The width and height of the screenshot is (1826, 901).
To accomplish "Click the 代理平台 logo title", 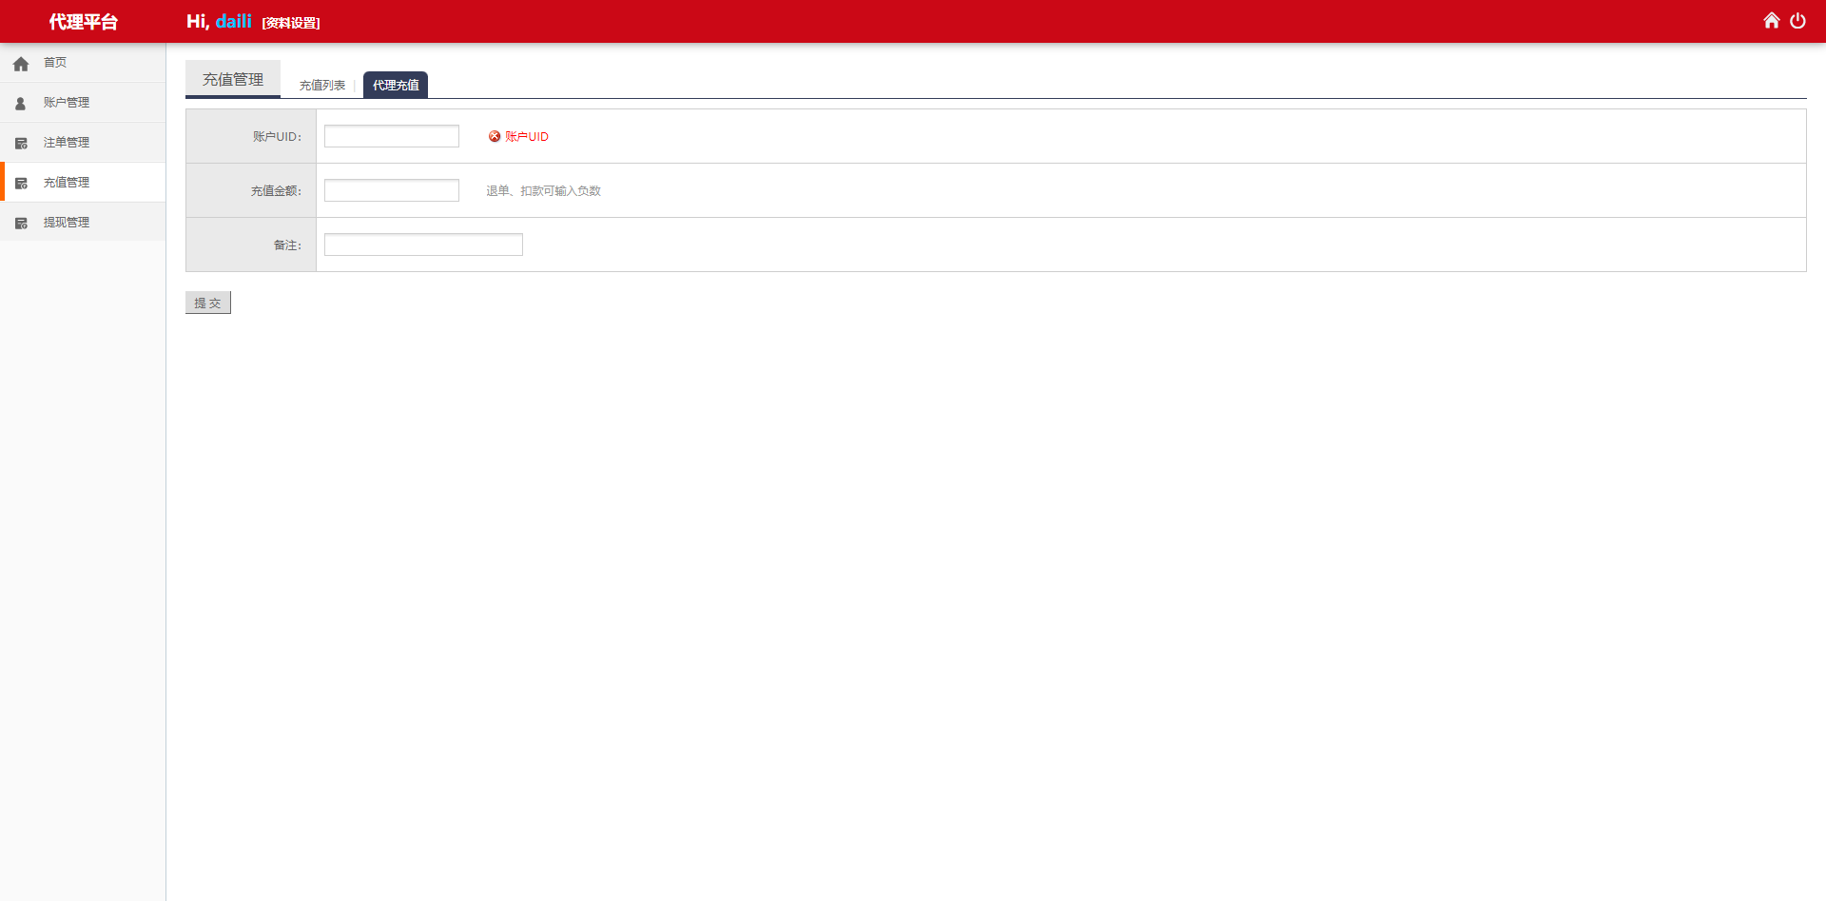I will coord(84,22).
